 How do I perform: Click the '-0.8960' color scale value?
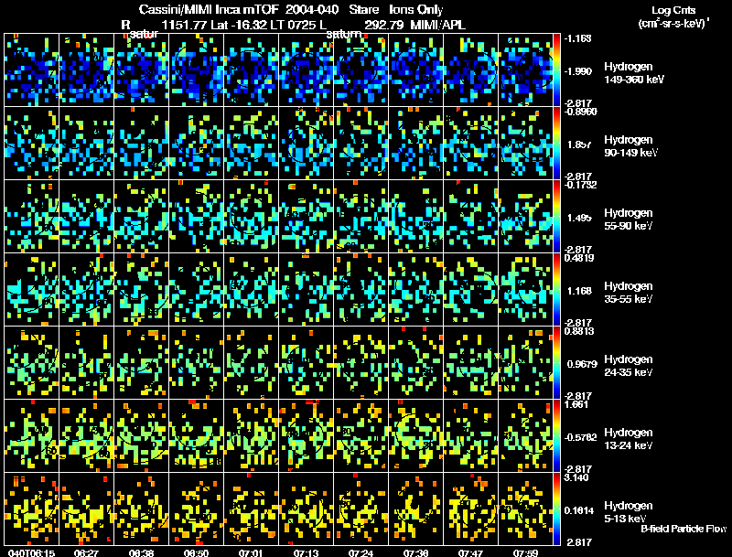(x=580, y=112)
